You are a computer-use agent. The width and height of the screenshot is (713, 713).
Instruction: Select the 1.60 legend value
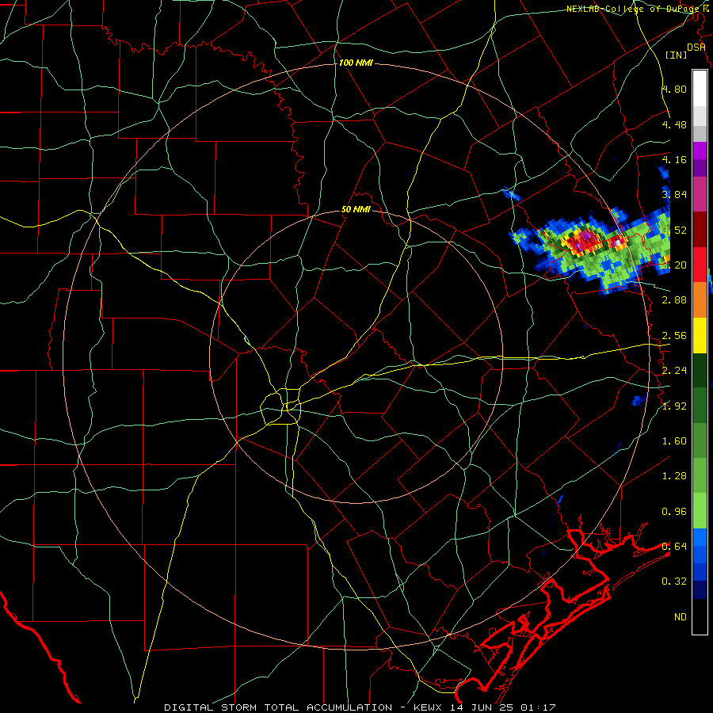(x=674, y=441)
